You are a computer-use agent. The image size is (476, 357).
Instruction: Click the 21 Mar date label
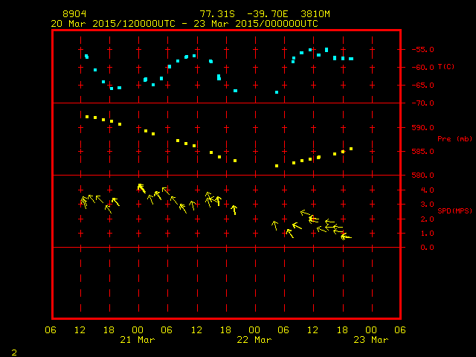coord(137,340)
